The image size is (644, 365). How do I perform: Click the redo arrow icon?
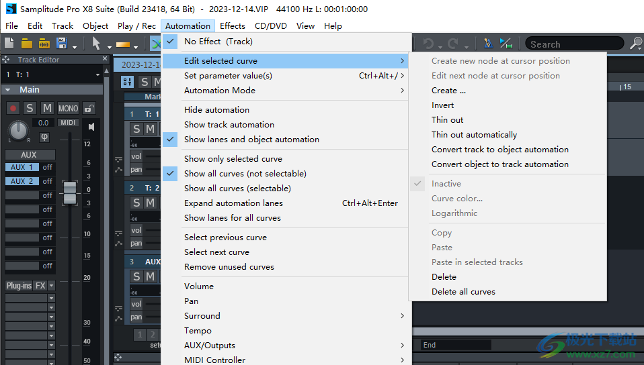(453, 43)
